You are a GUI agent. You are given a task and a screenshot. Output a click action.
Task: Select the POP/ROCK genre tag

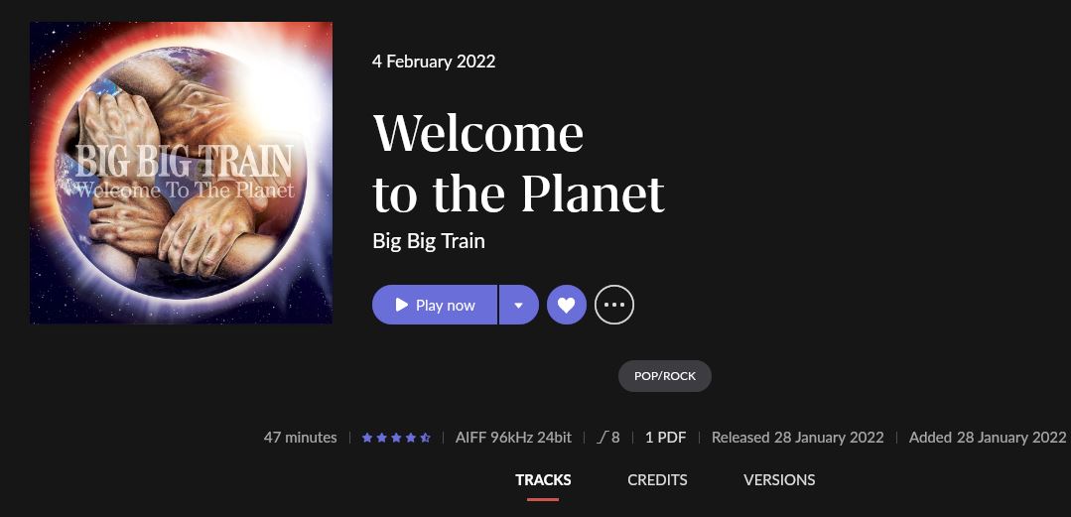(665, 376)
